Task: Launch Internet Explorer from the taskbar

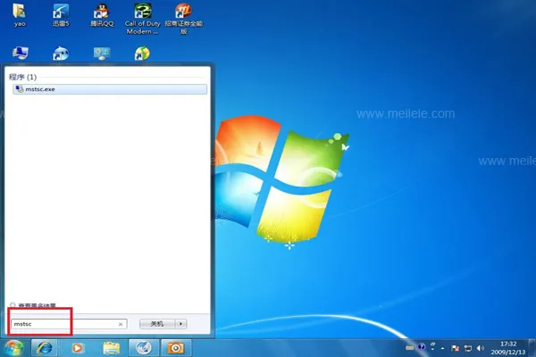Action: (45, 348)
